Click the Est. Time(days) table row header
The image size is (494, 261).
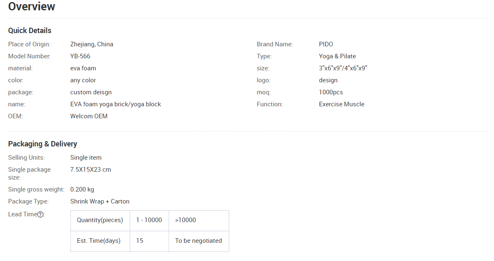pyautogui.click(x=99, y=241)
